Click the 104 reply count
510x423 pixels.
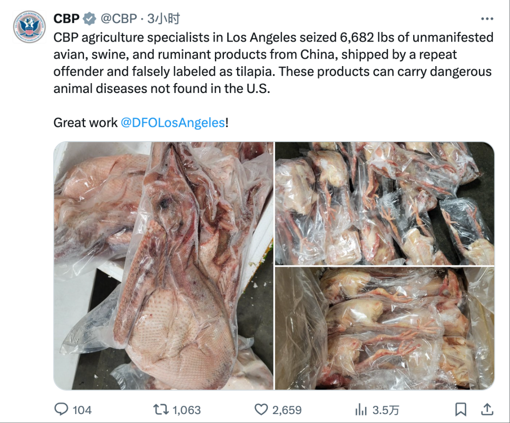tap(82, 410)
